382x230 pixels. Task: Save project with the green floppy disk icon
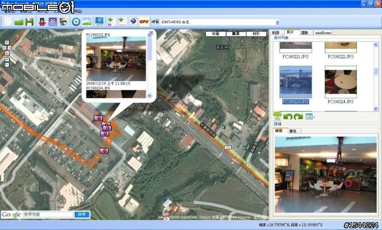(x=29, y=22)
